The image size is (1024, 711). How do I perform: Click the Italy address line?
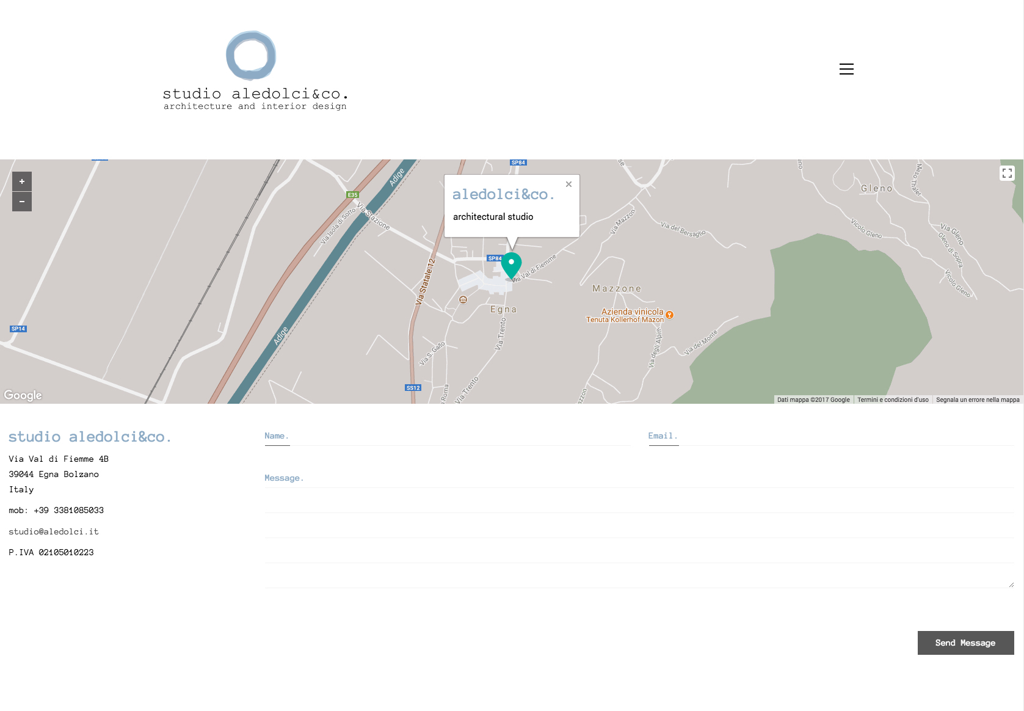click(x=21, y=490)
